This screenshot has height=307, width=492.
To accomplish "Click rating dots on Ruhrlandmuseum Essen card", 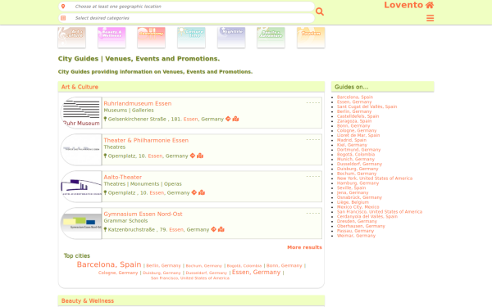I will [x=313, y=103].
